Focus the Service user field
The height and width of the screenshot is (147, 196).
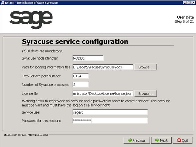(x=110, y=112)
